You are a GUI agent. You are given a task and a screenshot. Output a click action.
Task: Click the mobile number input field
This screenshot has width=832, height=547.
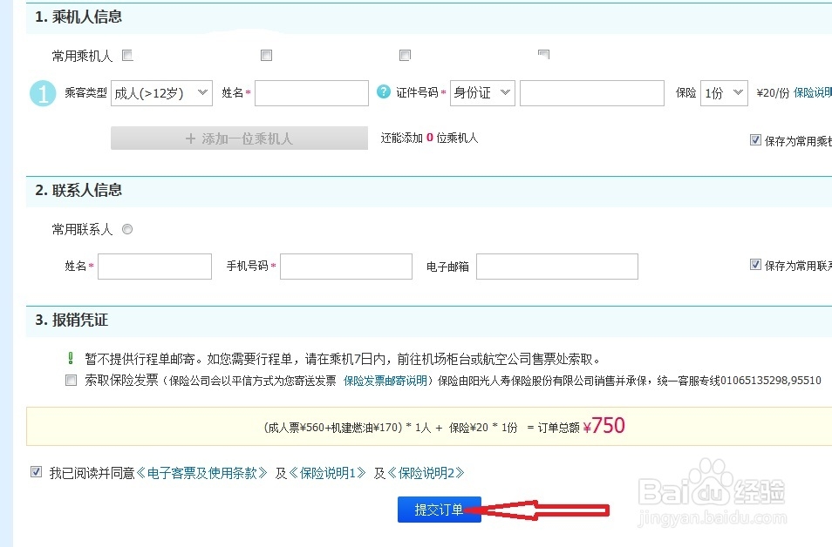tap(346, 266)
